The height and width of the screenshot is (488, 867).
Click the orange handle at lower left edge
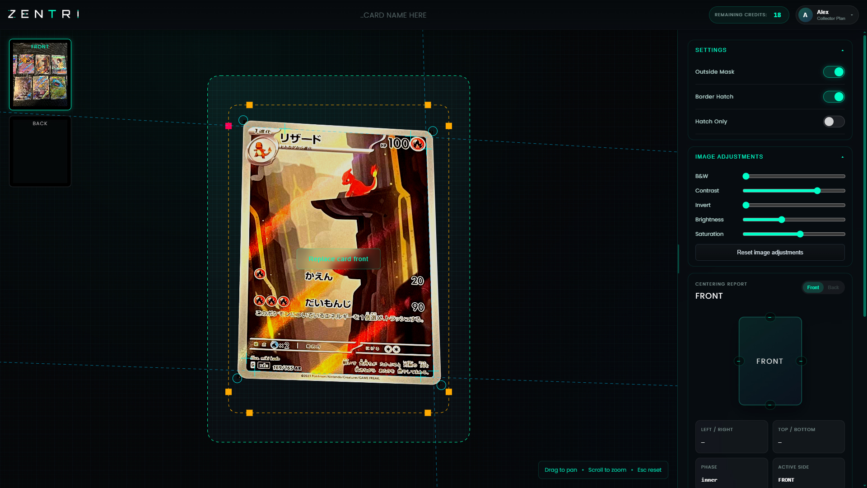coord(228,392)
